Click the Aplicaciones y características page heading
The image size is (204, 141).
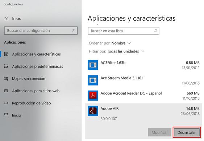point(132,18)
